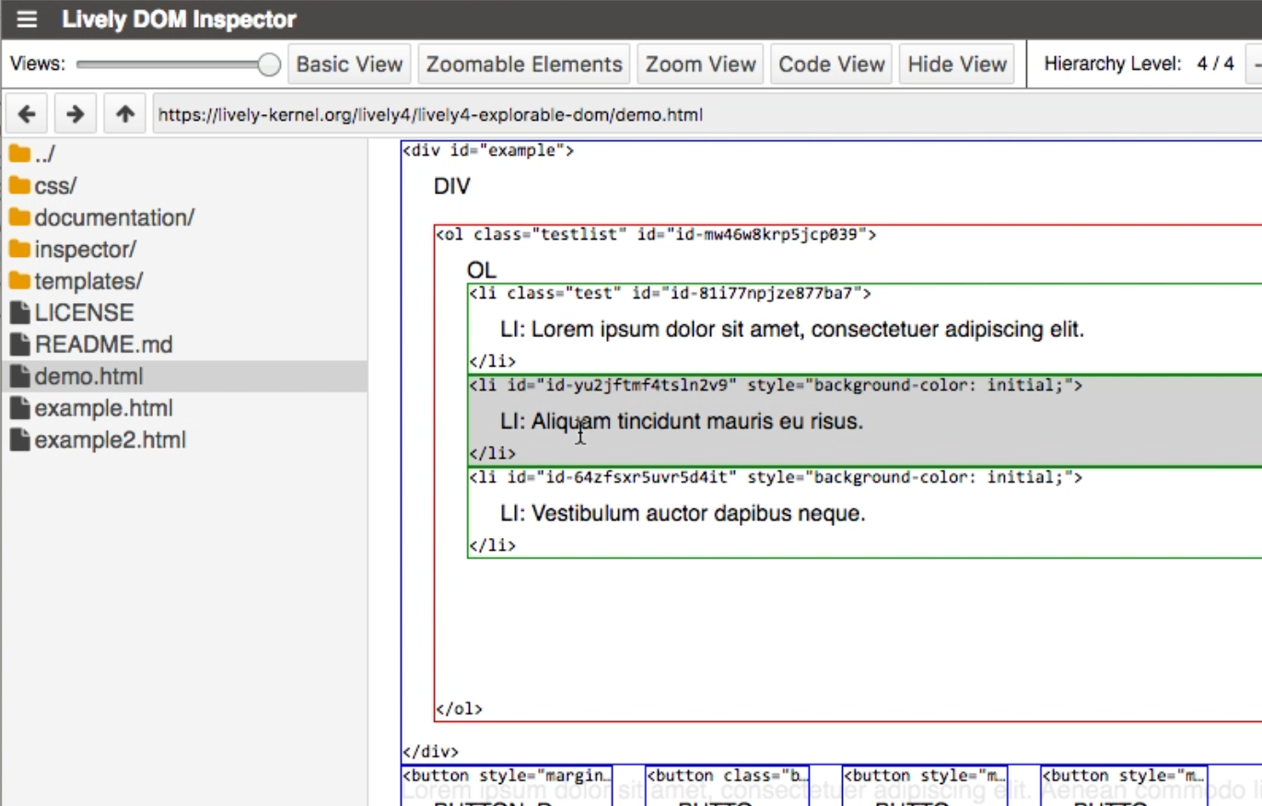Switch to Basic View

[x=349, y=64]
